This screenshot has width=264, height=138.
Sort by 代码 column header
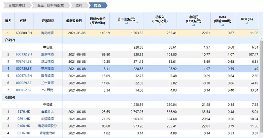click(x=23, y=21)
